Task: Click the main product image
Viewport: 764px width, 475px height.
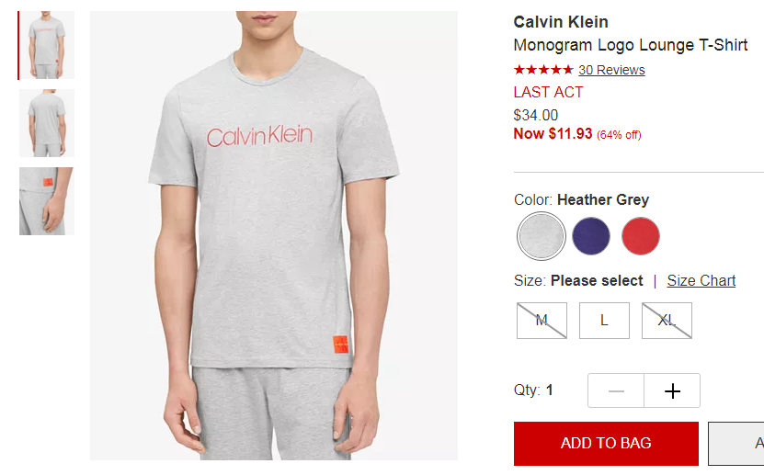Action: [x=274, y=235]
